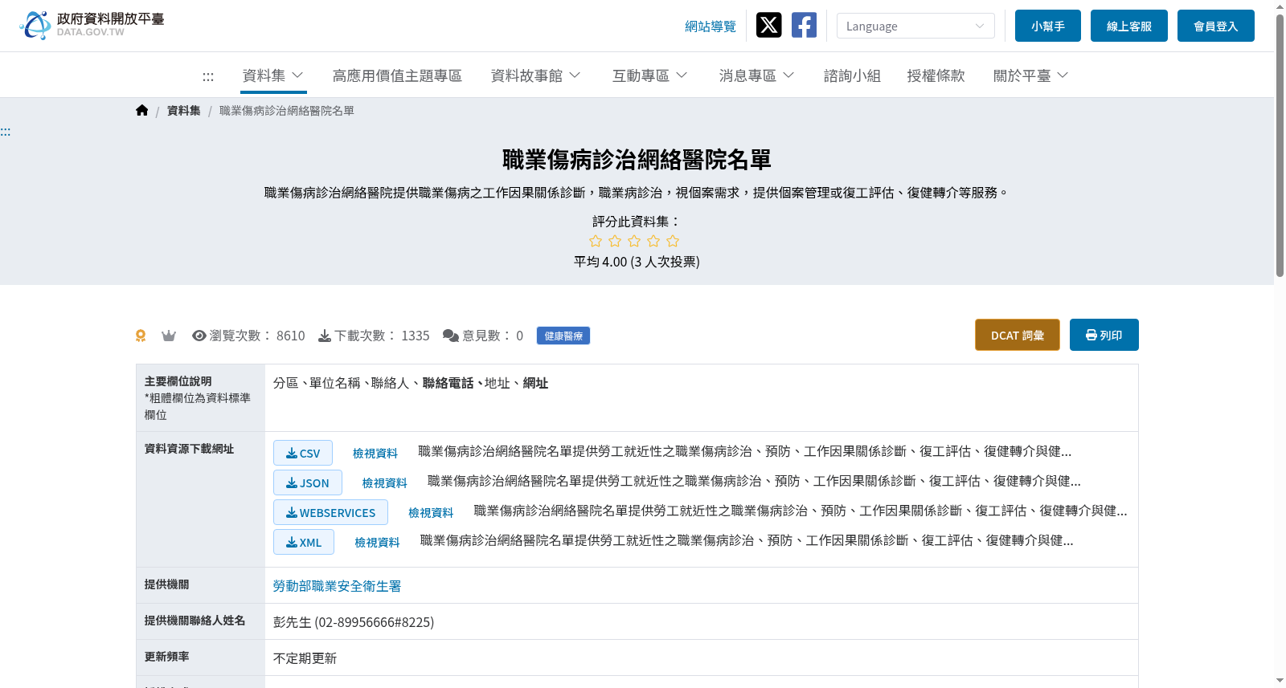Click the heading 職業傷病診治網絡醫院名單
1286x688 pixels.
click(637, 160)
